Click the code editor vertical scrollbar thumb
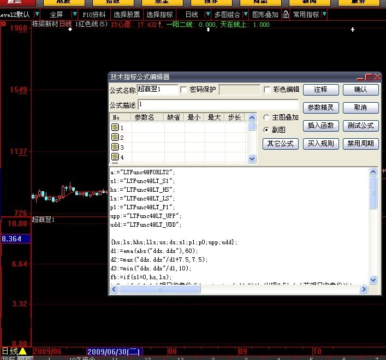The image size is (386, 360). (373, 192)
